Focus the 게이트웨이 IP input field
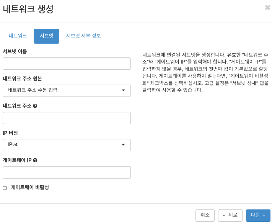 pyautogui.click(x=67, y=172)
